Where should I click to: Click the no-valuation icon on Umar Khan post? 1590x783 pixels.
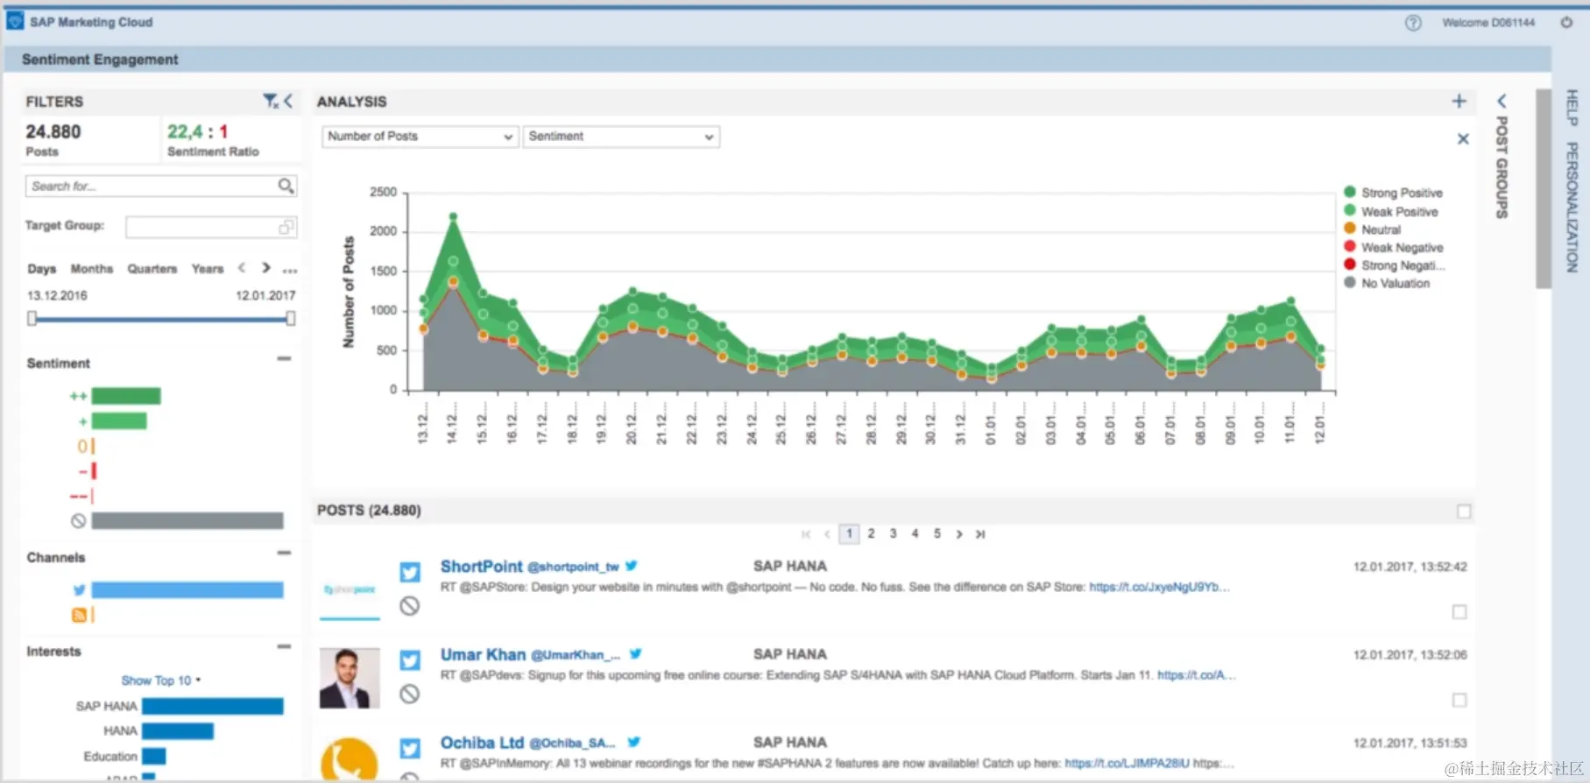(409, 694)
